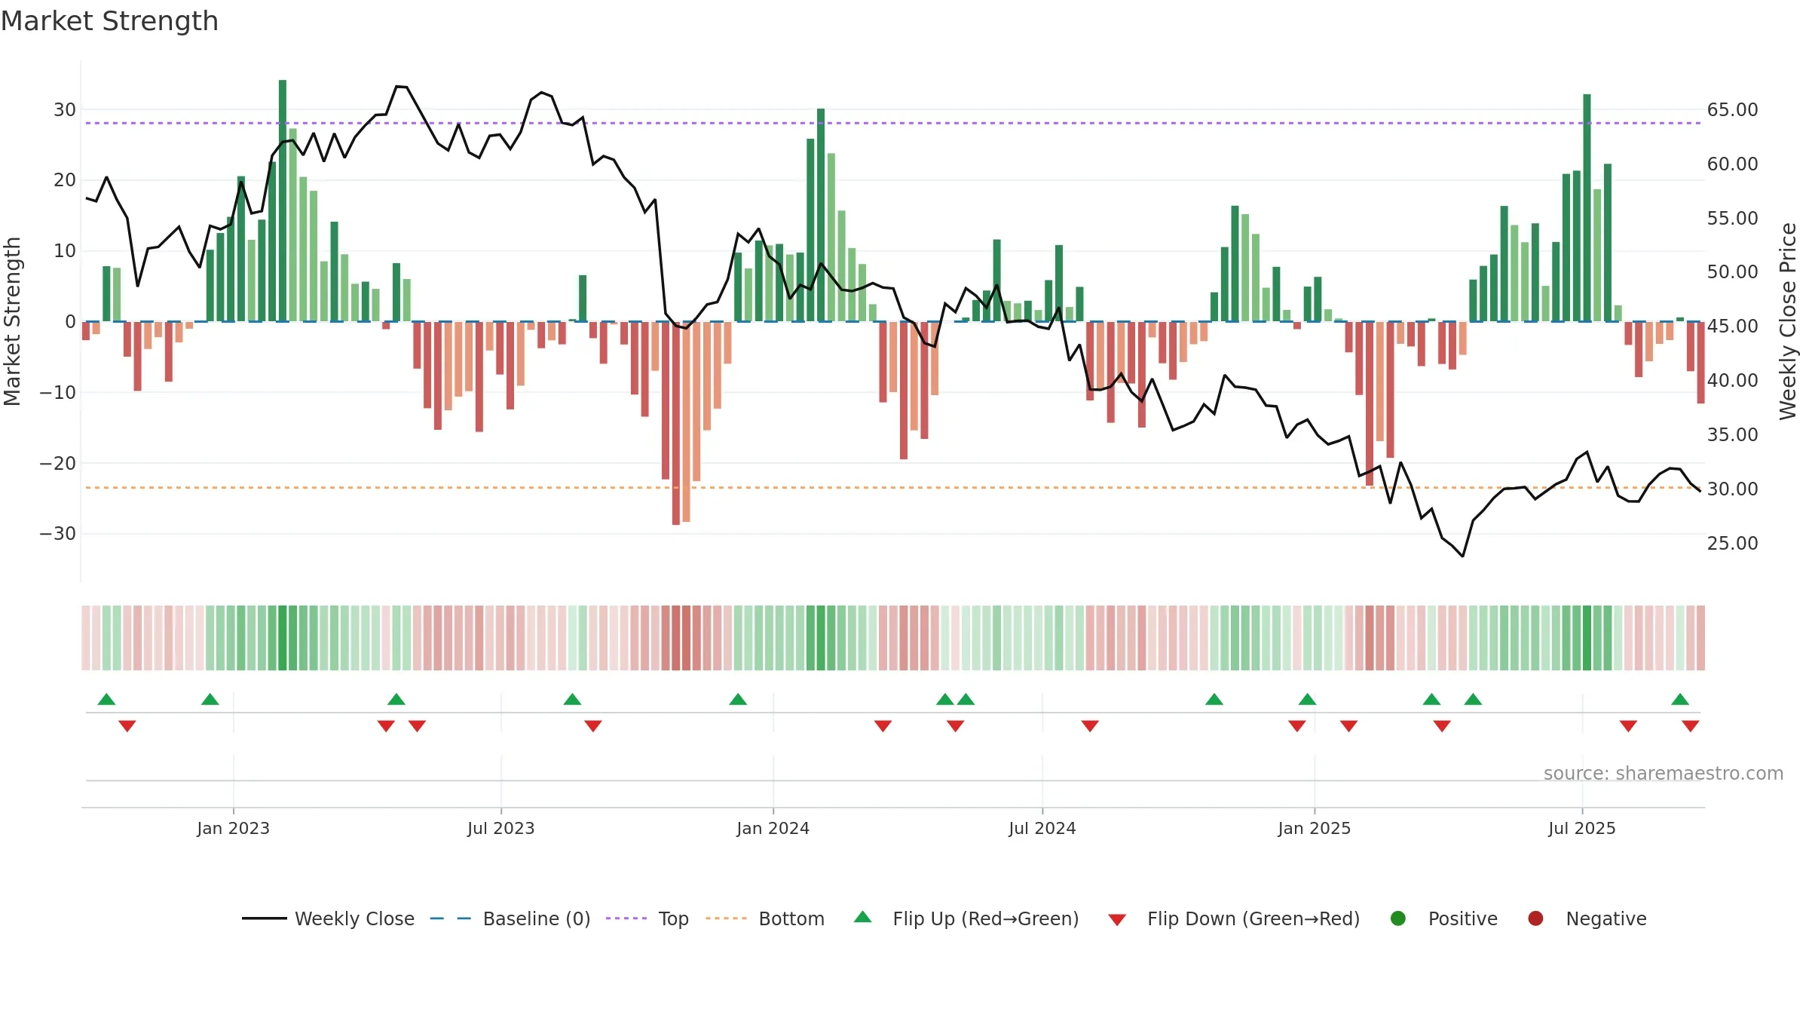Click the Jul 2024 x-axis label
The height and width of the screenshot is (1018, 1809).
pos(1042,828)
